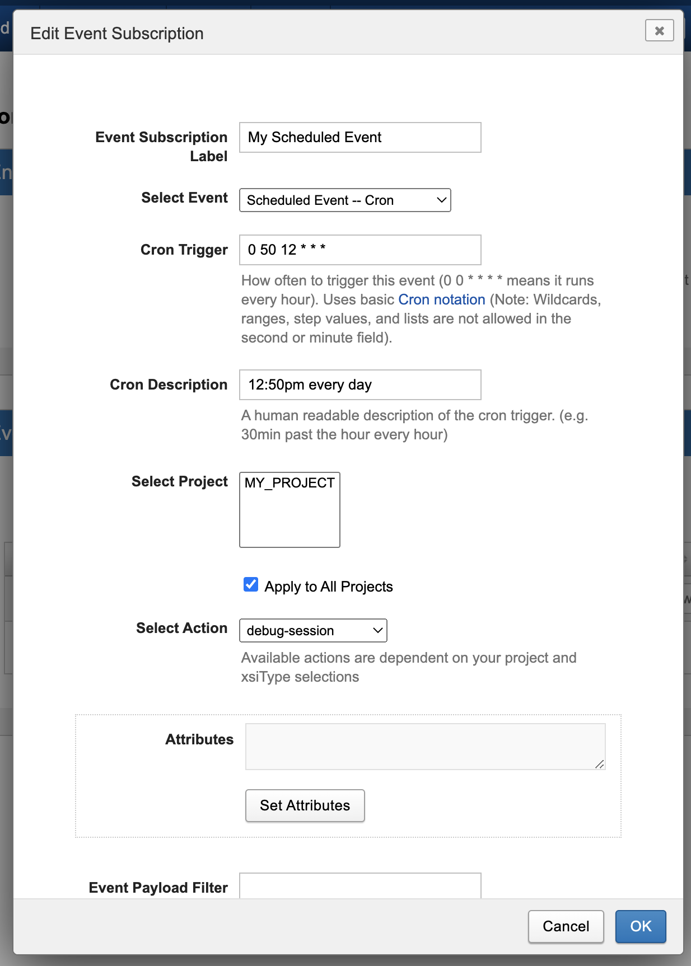Expand the Select Action dropdown

(313, 631)
